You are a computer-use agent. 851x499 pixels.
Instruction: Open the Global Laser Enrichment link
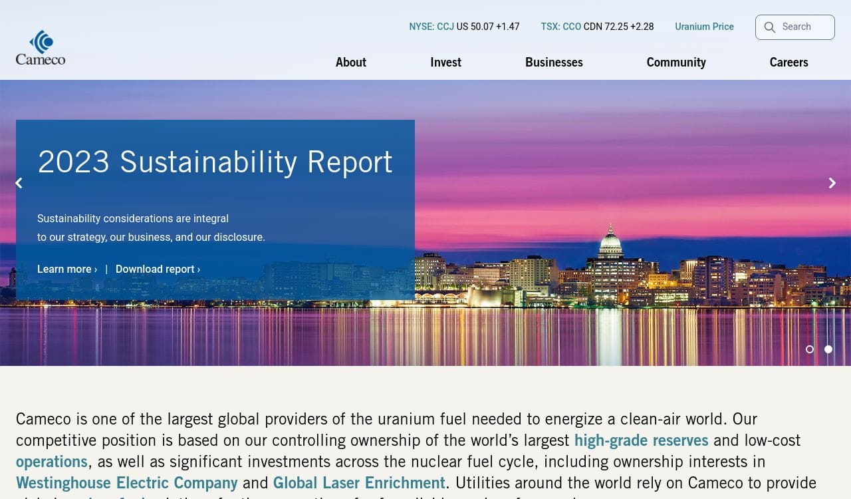coord(359,483)
